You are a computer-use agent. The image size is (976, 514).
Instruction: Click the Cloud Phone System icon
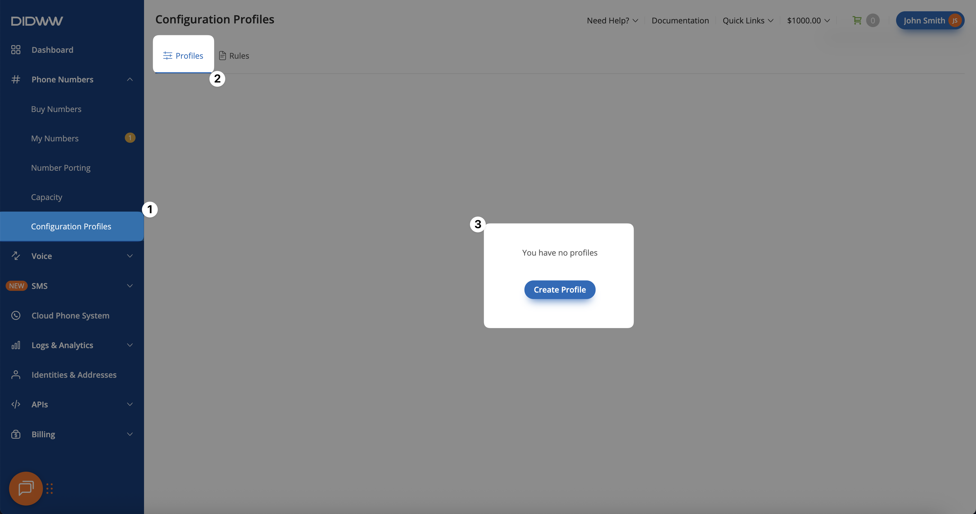(x=16, y=315)
